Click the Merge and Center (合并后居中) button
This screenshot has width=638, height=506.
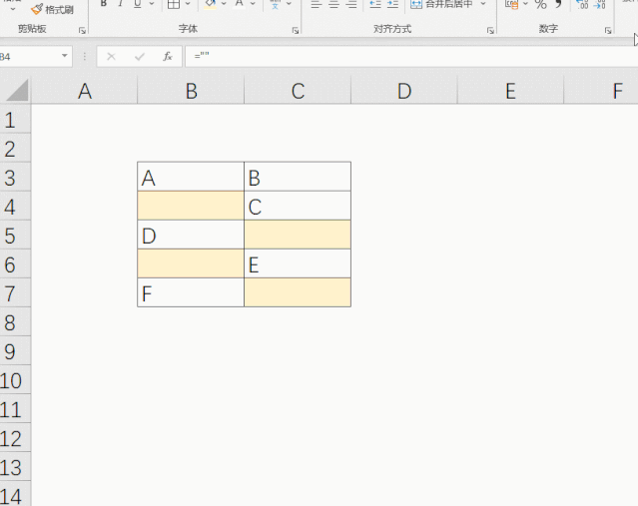point(442,4)
